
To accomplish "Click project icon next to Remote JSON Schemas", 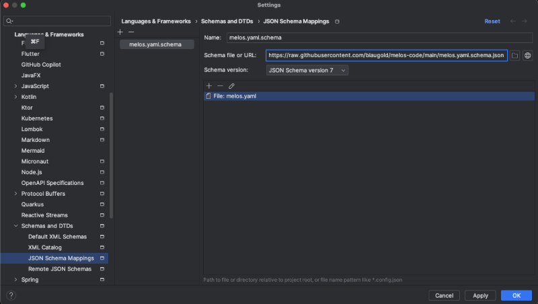I will pos(102,269).
